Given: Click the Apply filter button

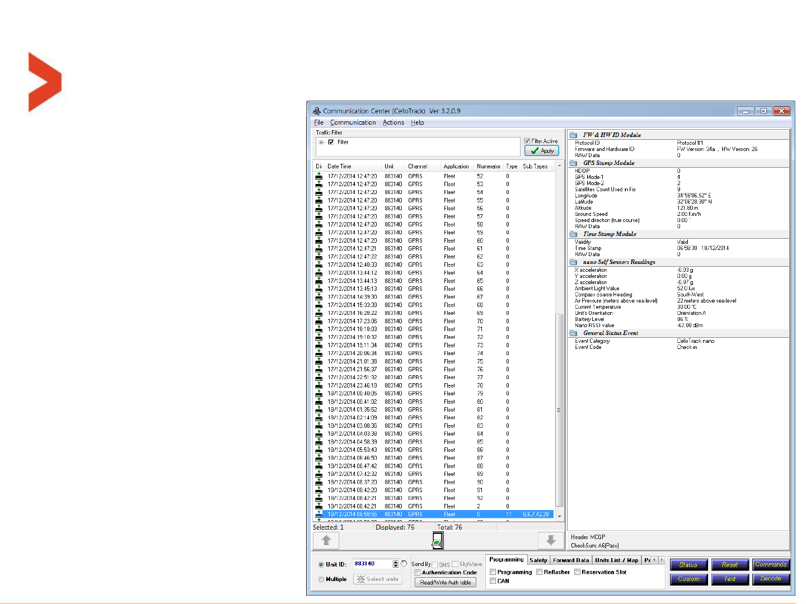Looking at the screenshot, I should click(x=542, y=150).
